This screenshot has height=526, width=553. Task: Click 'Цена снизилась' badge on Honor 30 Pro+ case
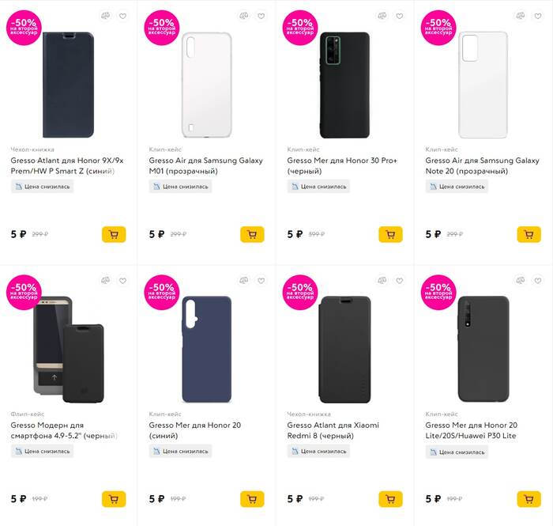(x=318, y=187)
